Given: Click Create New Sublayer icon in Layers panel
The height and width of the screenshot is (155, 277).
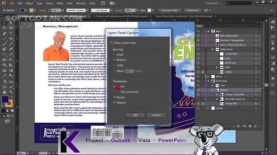Looking at the screenshot, I should [244, 126].
